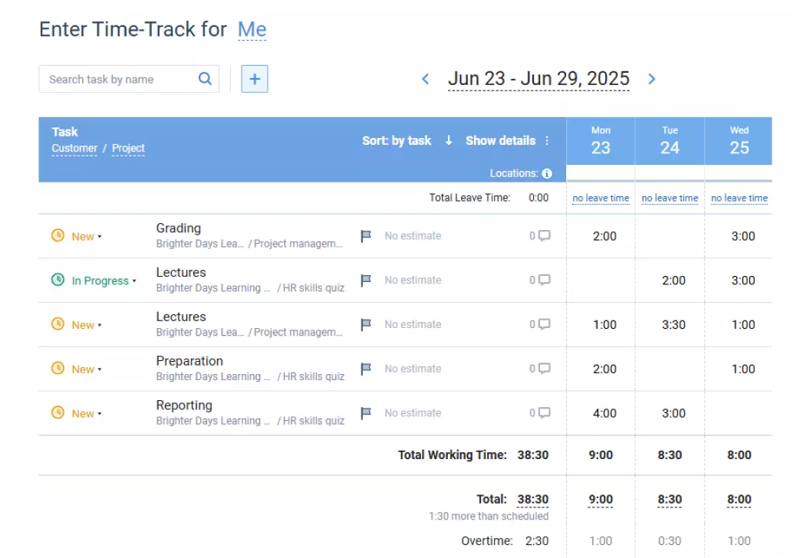
Task: Open the three-dot options menu in the header
Action: coord(548,140)
